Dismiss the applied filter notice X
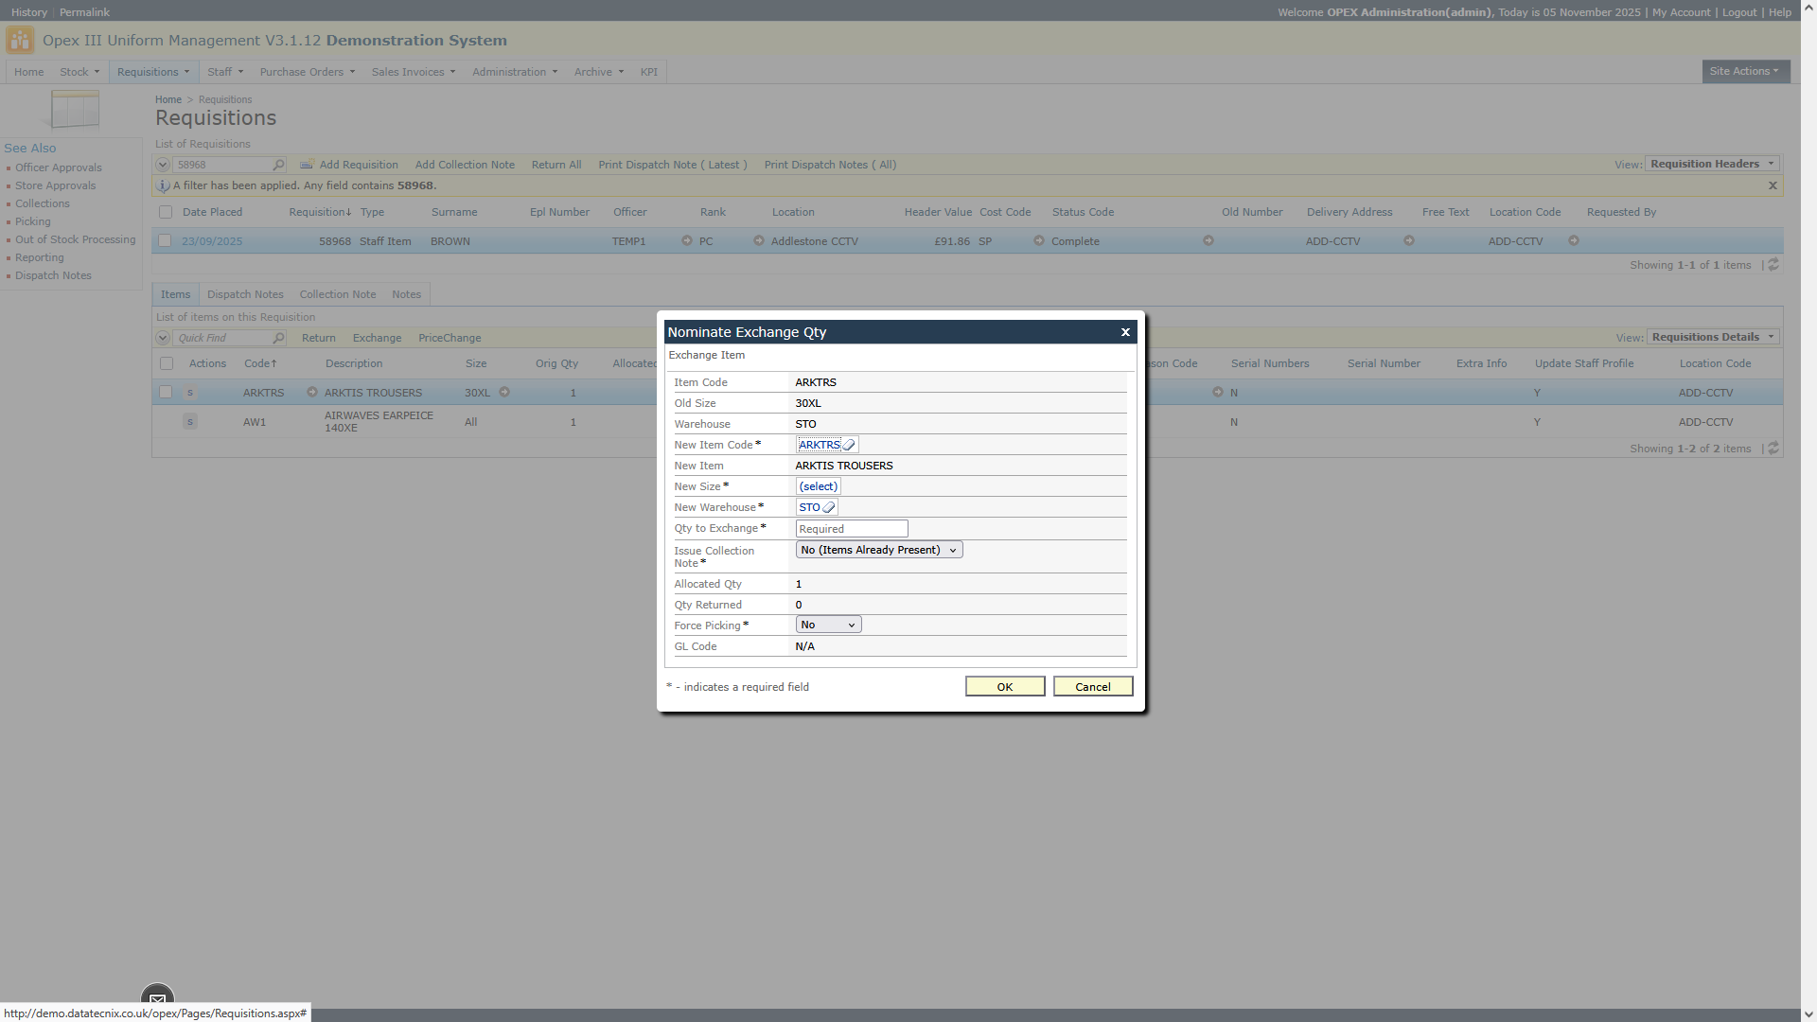The image size is (1817, 1022). click(1773, 185)
